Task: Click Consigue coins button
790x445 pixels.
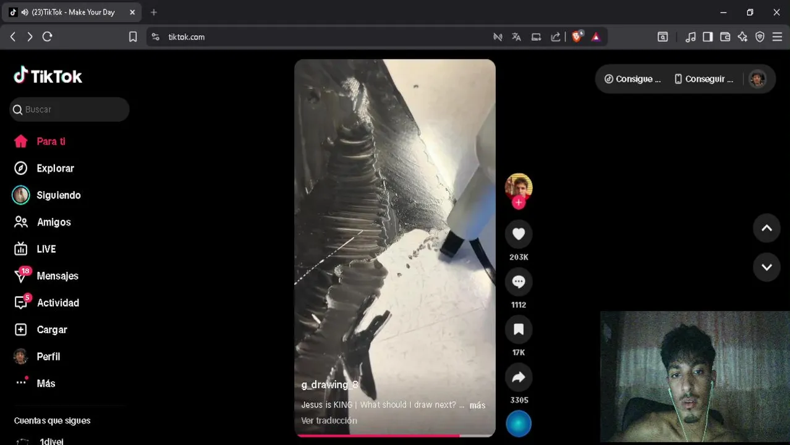Action: pyautogui.click(x=632, y=79)
